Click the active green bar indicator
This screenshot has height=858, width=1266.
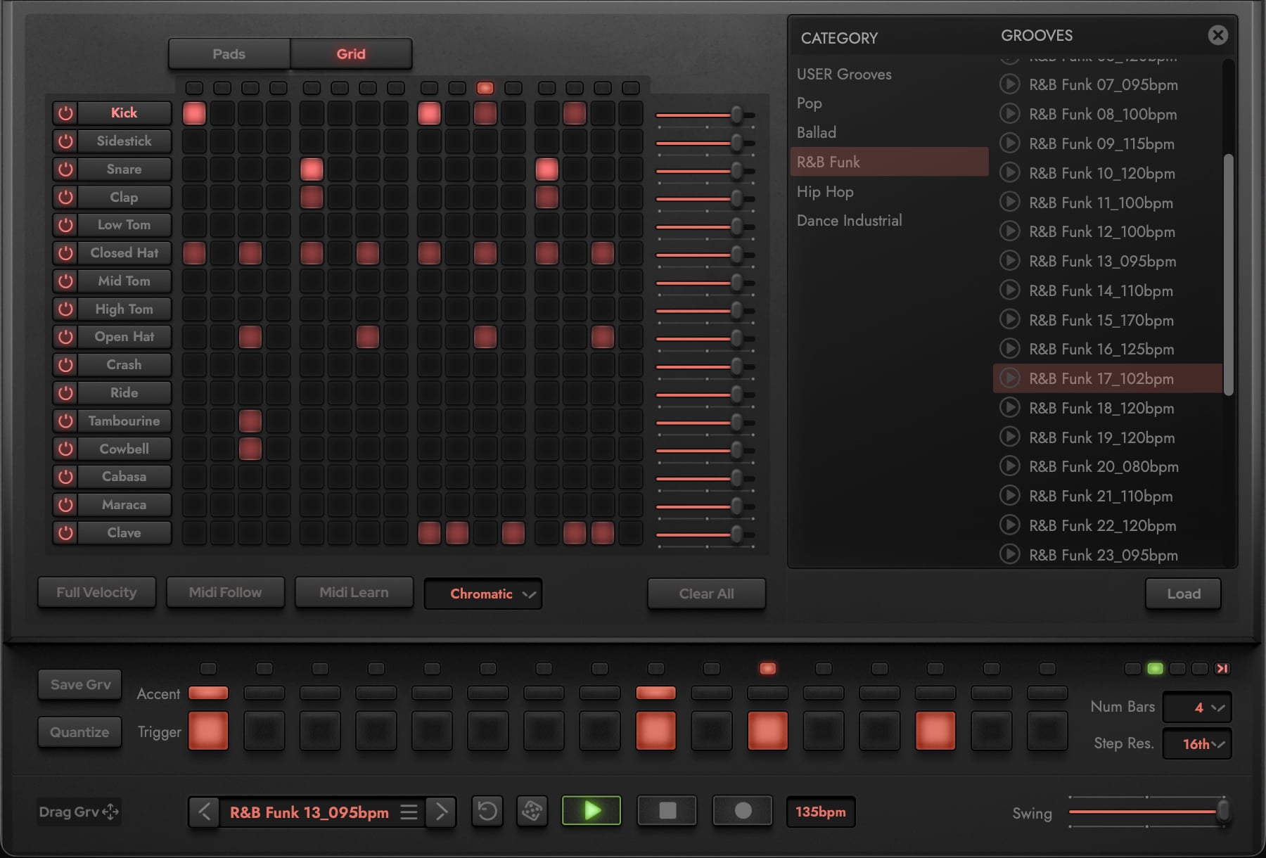click(1155, 669)
